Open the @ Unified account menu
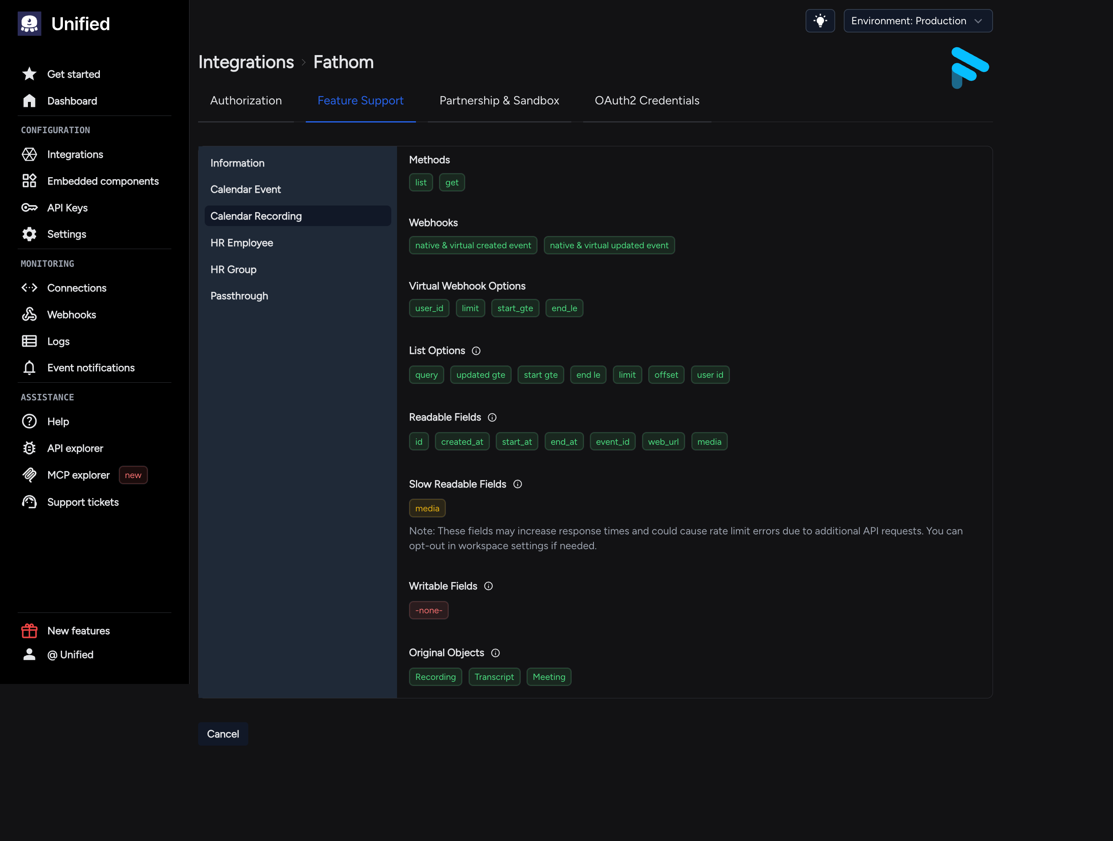1113x841 pixels. 70,654
